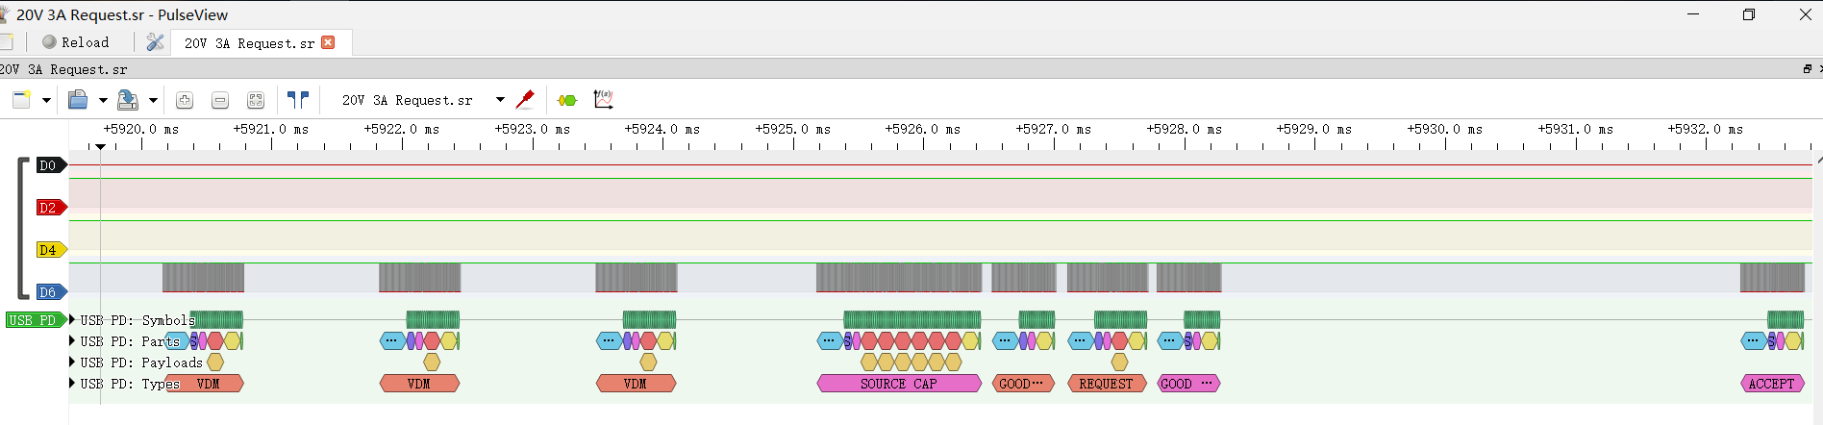Image resolution: width=1823 pixels, height=425 pixels.
Task: Select the red D2 channel label
Action: coord(50,208)
